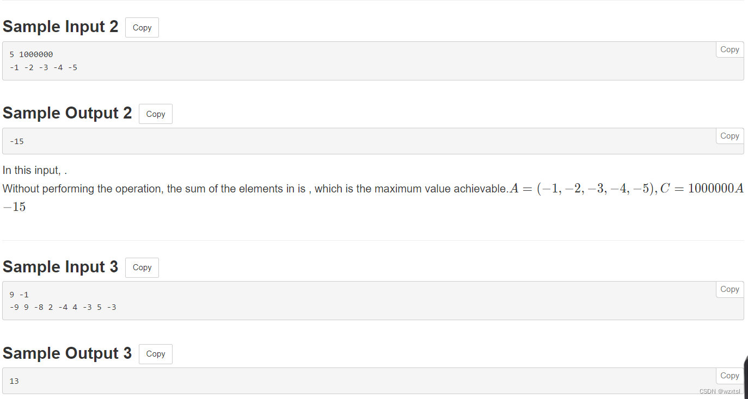Click the CSDN @wzxtsl watermark

click(x=720, y=391)
